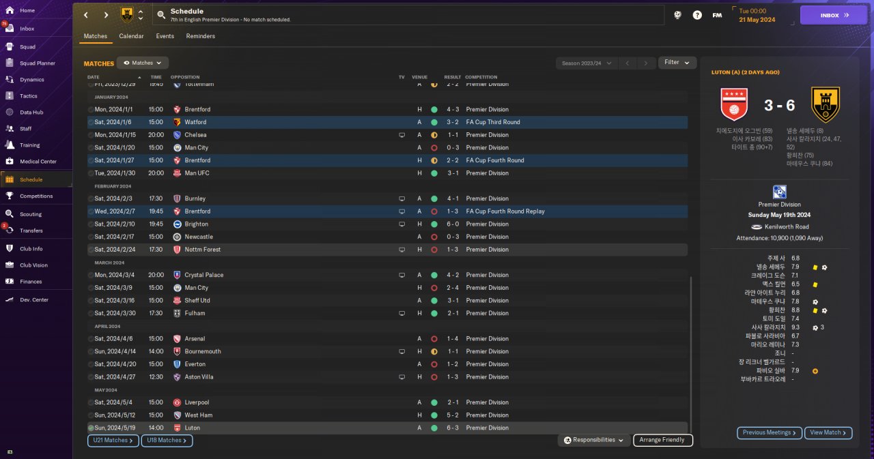Viewport: 874px width, 459px height.
Task: Open the Data Hub sidebar icon
Action: tap(10, 113)
